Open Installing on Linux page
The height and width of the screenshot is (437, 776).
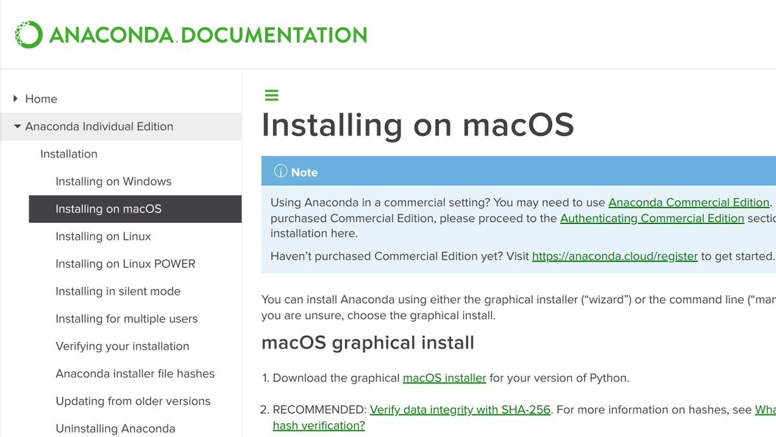[x=103, y=236]
